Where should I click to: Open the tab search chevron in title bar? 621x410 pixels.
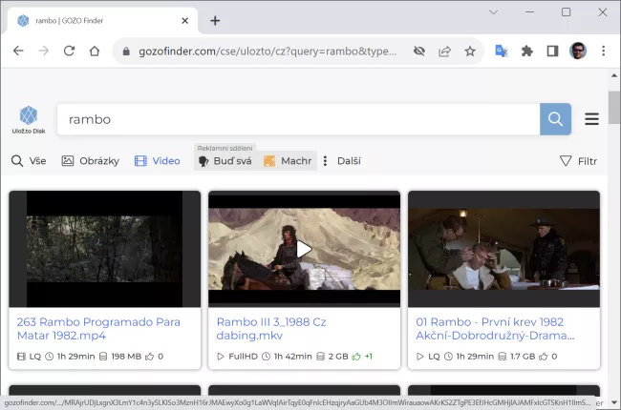pos(493,12)
